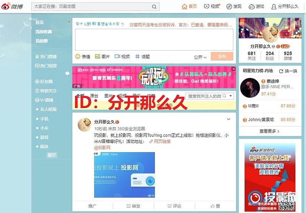The width and height of the screenshot is (306, 213).
Task: Expand the group list with 展开
Action: (52, 155)
